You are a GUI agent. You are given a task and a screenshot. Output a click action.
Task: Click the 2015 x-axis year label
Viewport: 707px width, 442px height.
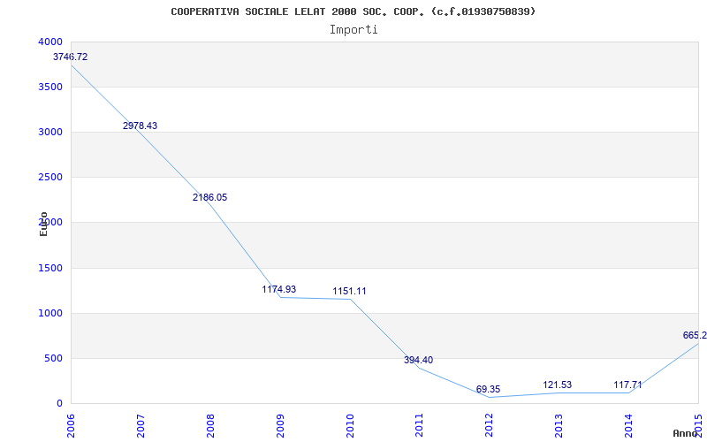[698, 425]
